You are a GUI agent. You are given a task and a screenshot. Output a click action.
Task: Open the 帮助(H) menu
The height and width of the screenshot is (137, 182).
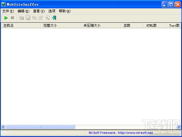pyautogui.click(x=65, y=11)
